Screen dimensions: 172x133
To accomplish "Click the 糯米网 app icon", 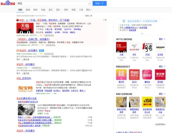I will 121,75.
